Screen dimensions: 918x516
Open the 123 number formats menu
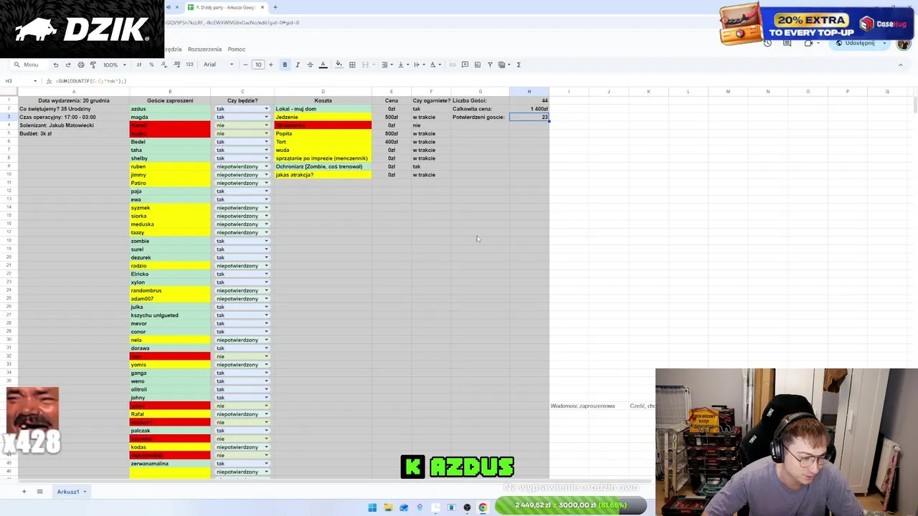(x=189, y=64)
